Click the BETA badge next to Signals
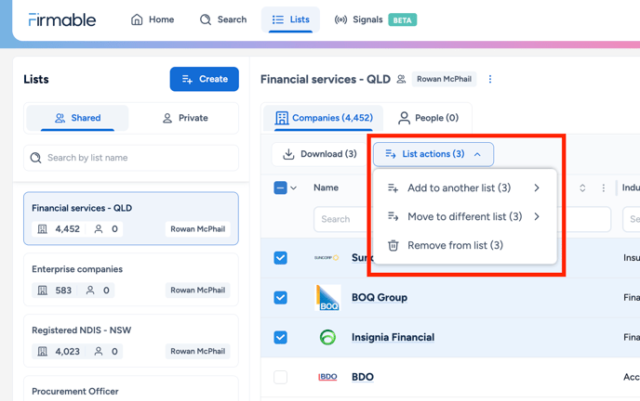 (403, 19)
